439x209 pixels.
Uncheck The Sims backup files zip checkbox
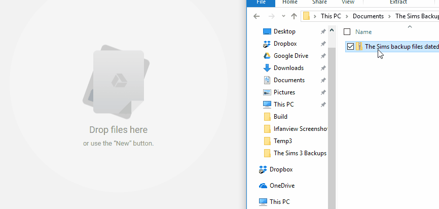pyautogui.click(x=350, y=47)
